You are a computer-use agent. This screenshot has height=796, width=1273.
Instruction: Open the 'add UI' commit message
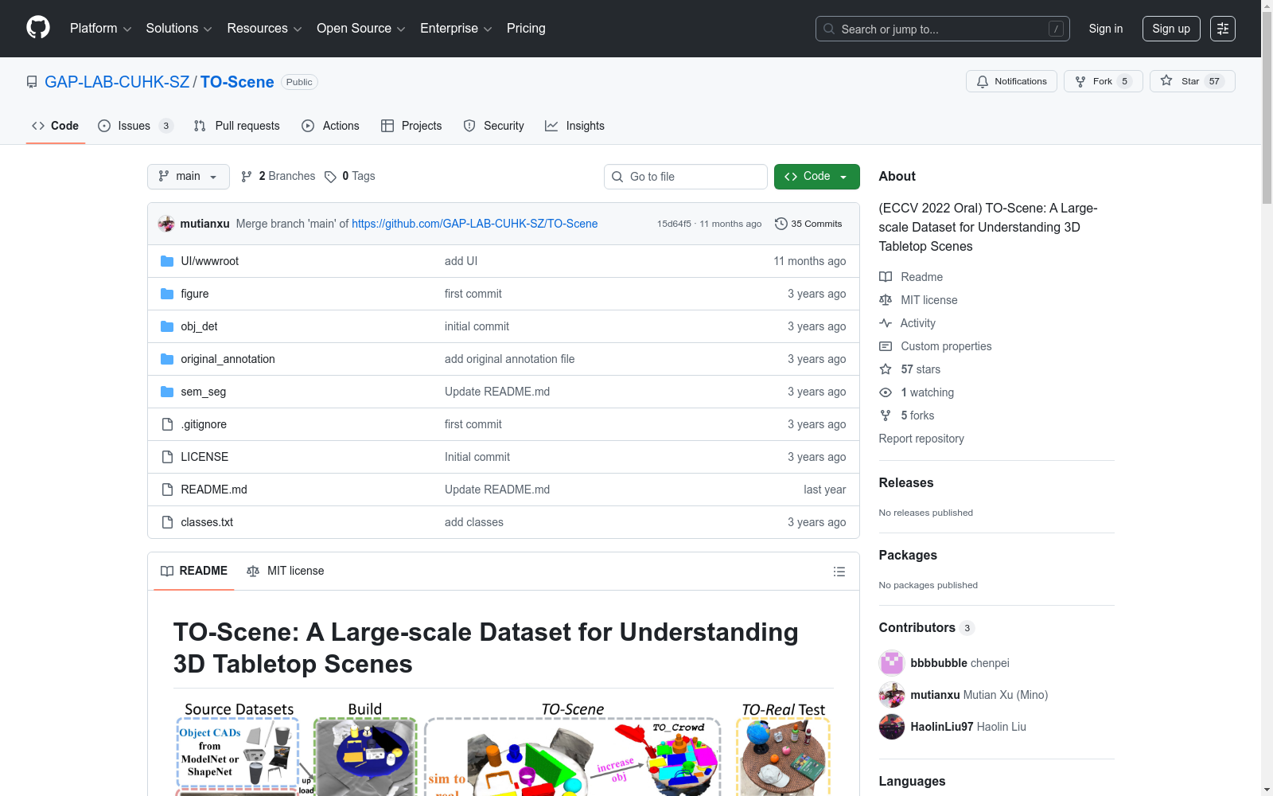(x=461, y=261)
